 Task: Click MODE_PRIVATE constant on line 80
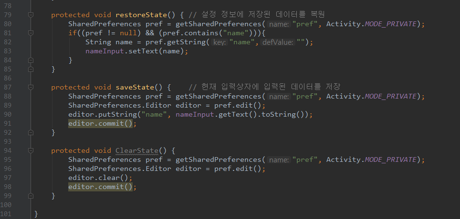click(x=390, y=24)
